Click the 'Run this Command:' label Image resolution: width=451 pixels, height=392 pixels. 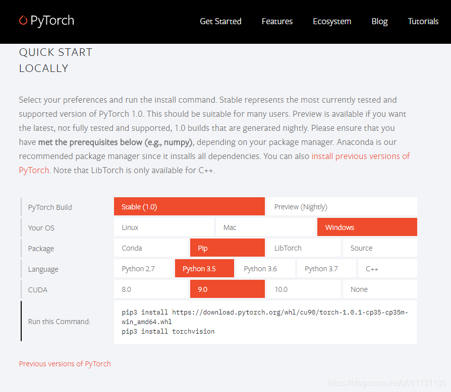pos(59,322)
